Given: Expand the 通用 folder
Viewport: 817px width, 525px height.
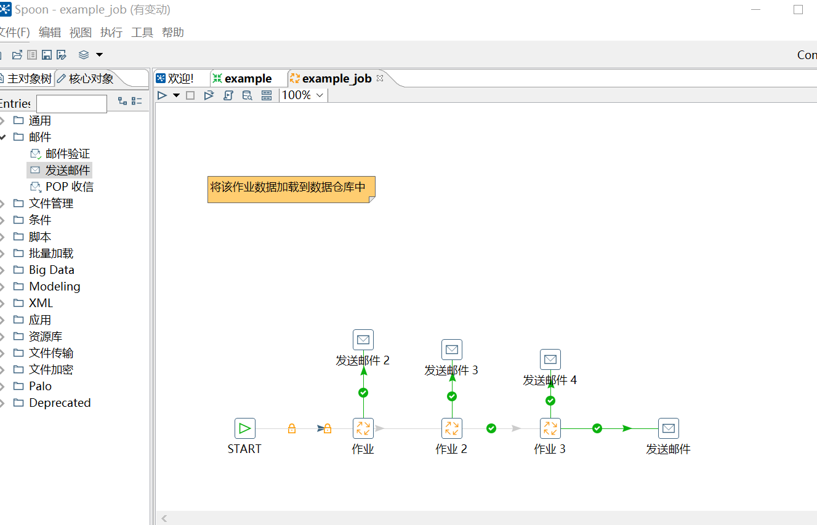Looking at the screenshot, I should (2, 121).
